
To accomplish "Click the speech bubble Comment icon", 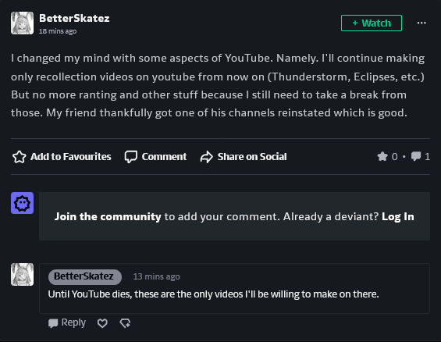I will (131, 157).
